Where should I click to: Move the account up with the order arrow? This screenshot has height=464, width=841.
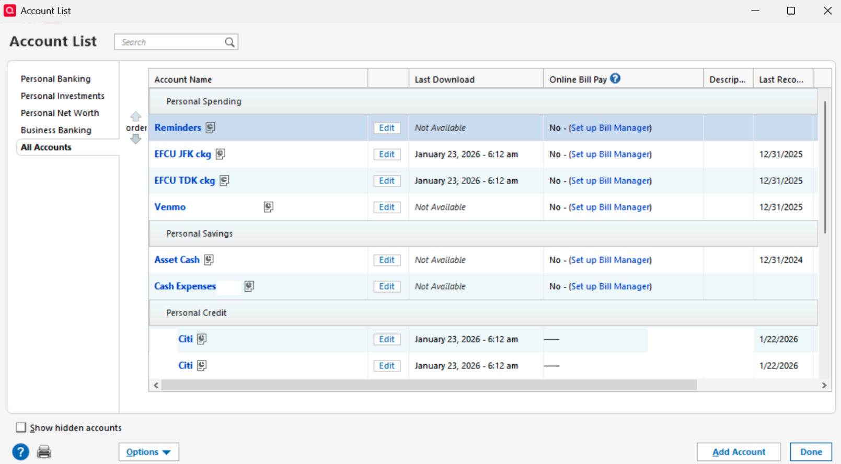136,116
